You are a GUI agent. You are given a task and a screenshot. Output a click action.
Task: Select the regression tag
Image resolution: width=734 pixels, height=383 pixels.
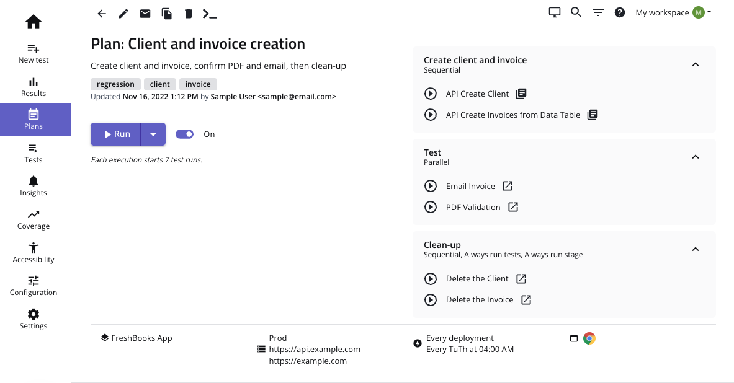(x=115, y=84)
